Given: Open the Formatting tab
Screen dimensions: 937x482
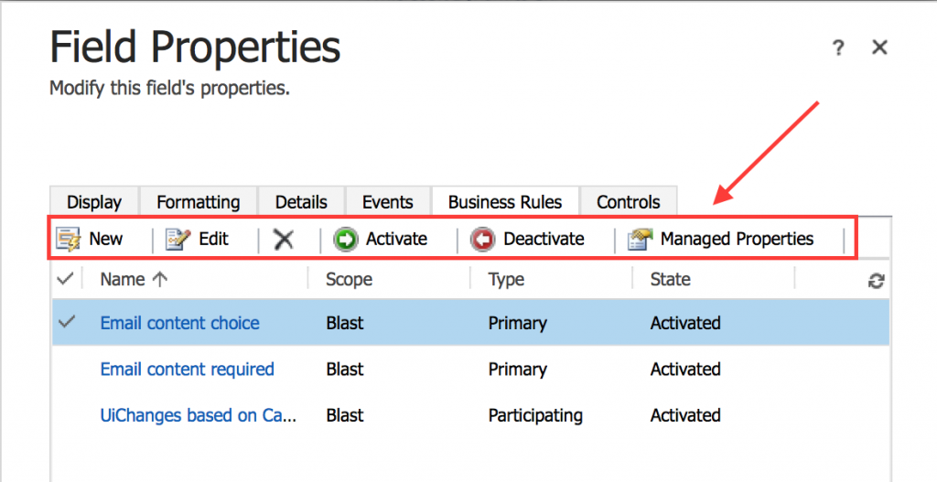Looking at the screenshot, I should [x=199, y=202].
